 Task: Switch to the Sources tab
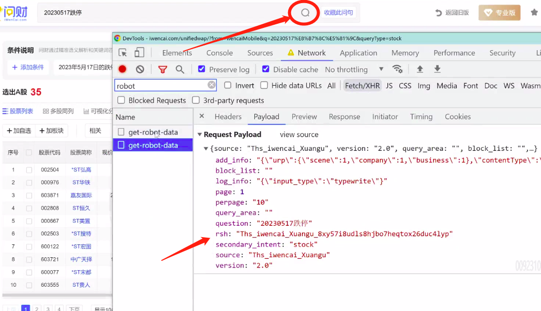coord(260,53)
